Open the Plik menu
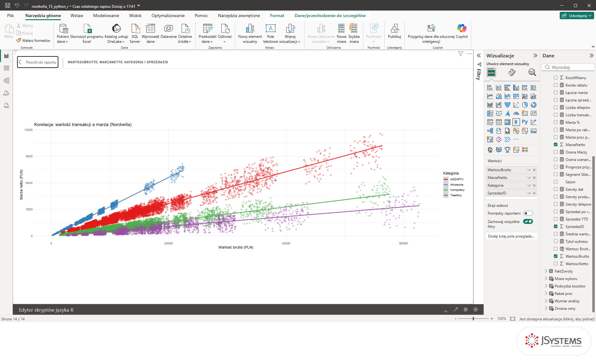The image size is (596, 360). [11, 16]
